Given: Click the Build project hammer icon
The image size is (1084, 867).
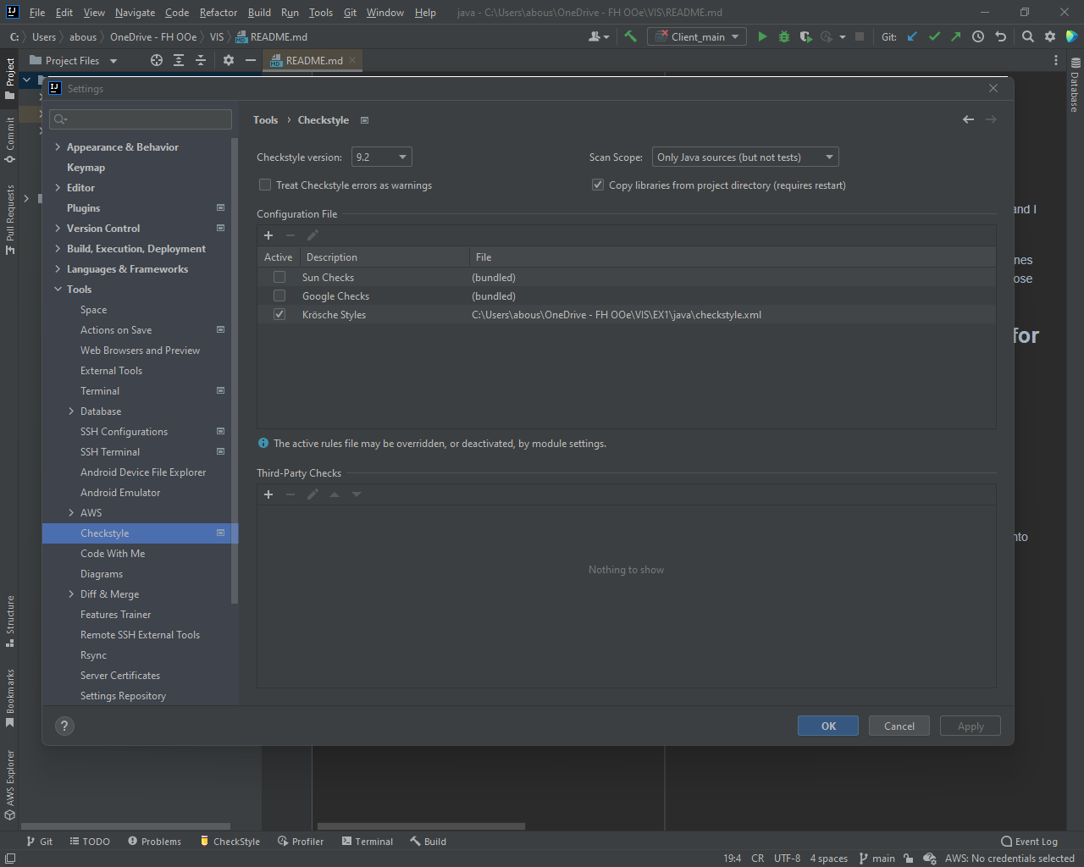Looking at the screenshot, I should (x=630, y=36).
